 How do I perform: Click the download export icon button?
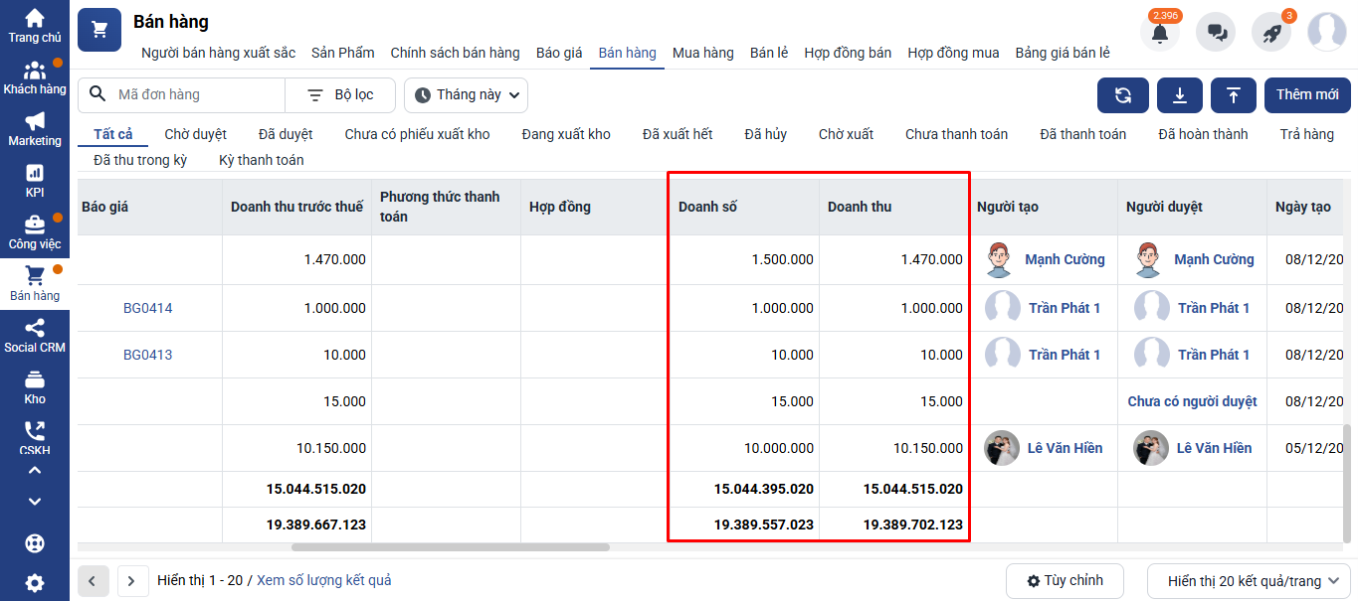[1180, 95]
